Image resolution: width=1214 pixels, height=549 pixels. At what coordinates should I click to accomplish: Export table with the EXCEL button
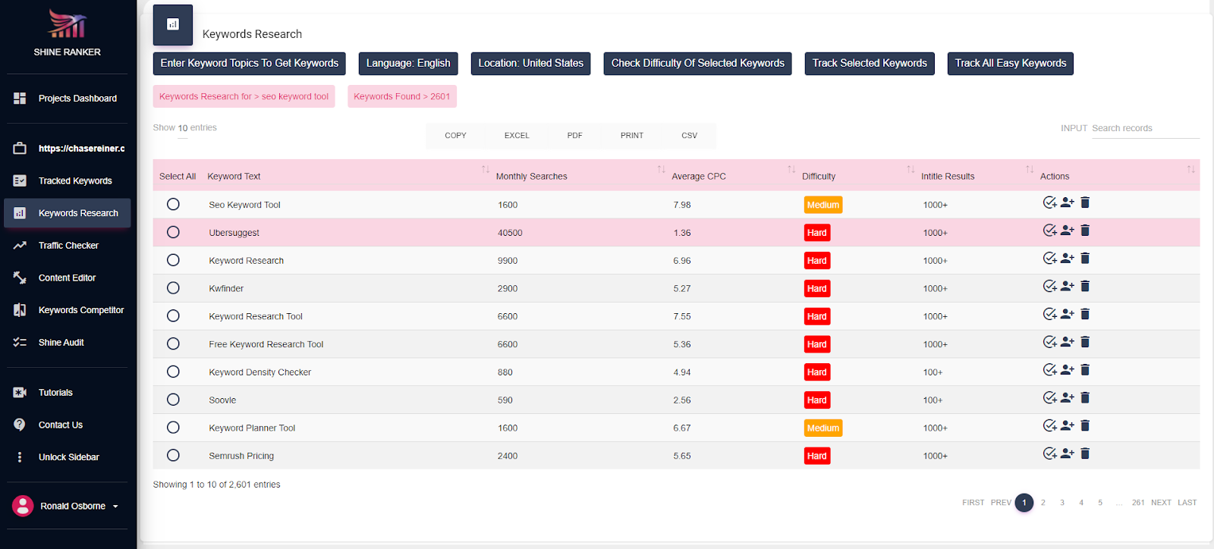(517, 136)
